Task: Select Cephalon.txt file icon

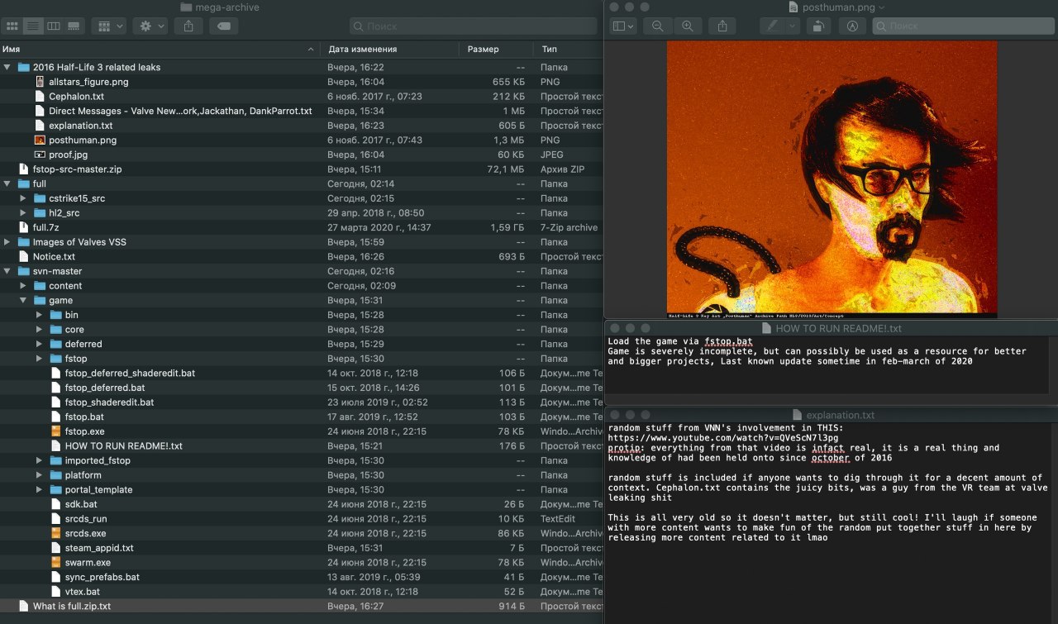Action: [40, 96]
